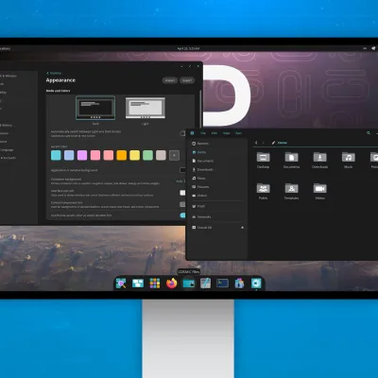Select Music in Files sidebar
The image size is (378, 378).
pyautogui.click(x=216, y=178)
